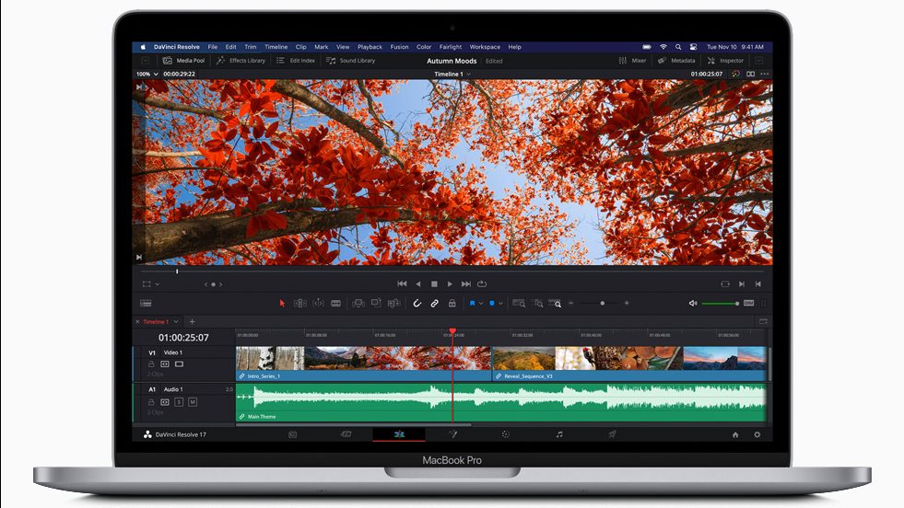This screenshot has height=508, width=904.
Task: Toggle clip Linked Selection chain icon
Action: (x=434, y=303)
